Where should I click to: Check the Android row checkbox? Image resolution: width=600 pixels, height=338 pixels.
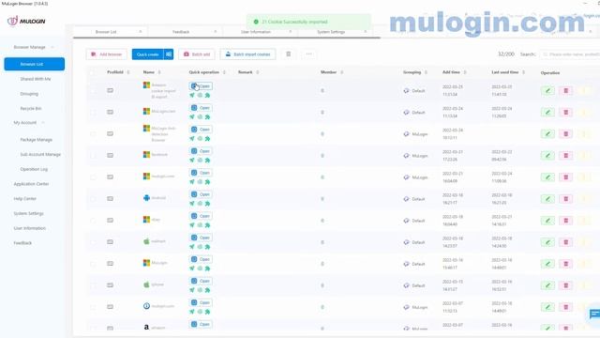coord(93,199)
